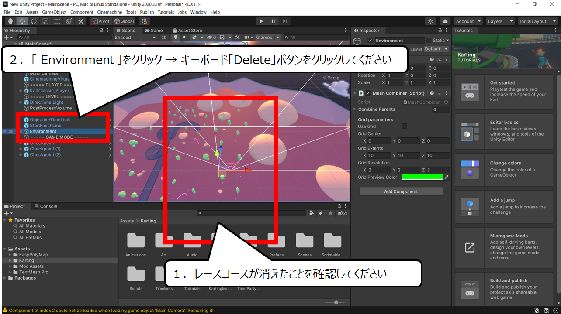The image size is (561, 314).
Task: Open scene component tools icon
Action: coord(238,38)
